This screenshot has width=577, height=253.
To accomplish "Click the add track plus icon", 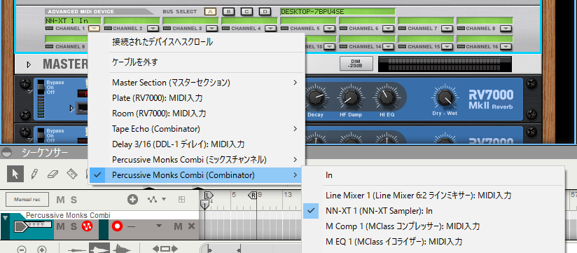I will 132,200.
